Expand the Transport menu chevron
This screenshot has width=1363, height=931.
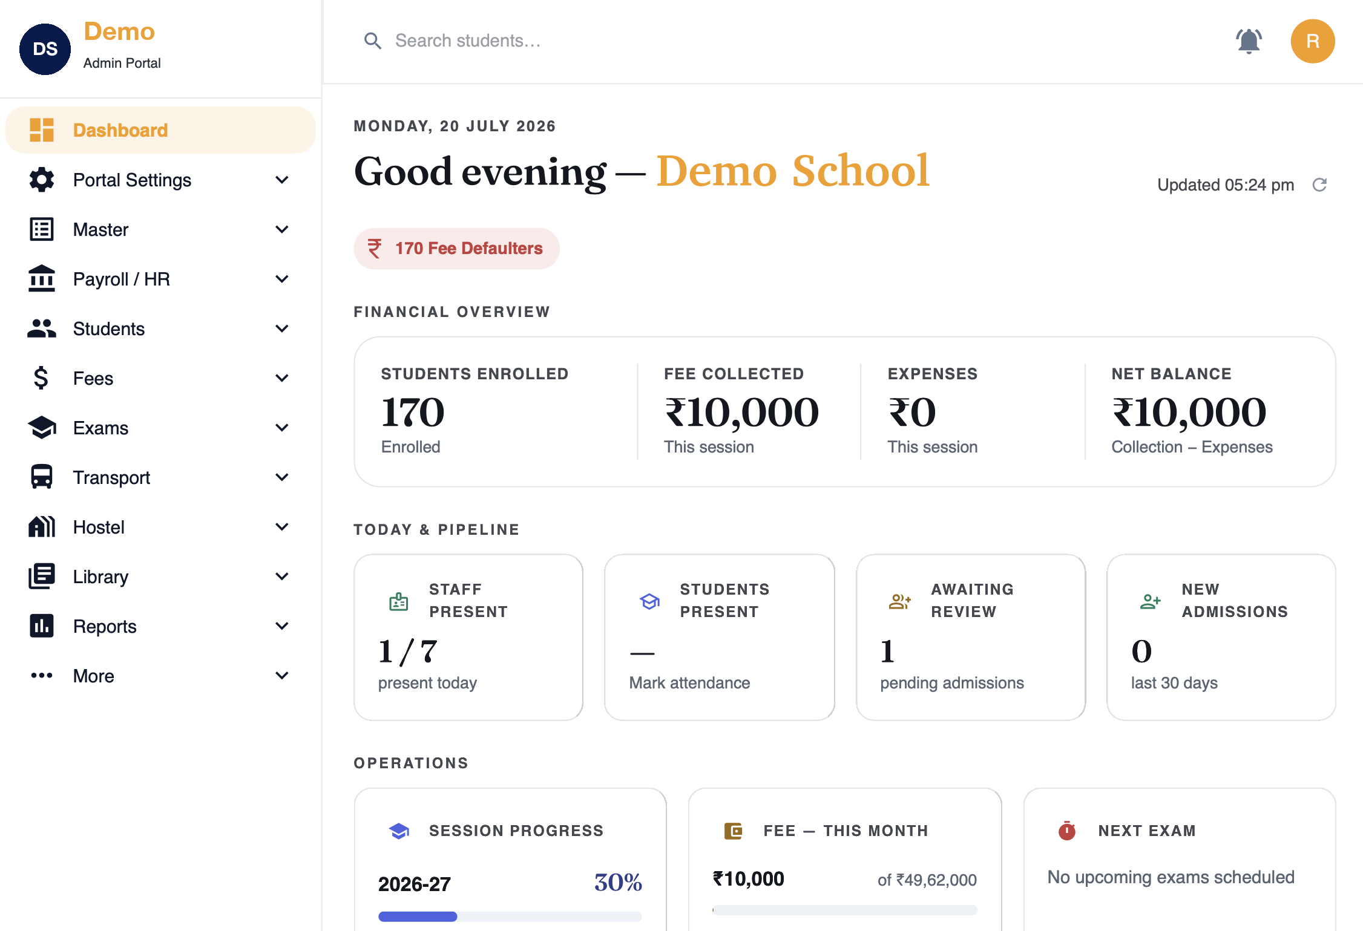point(282,477)
